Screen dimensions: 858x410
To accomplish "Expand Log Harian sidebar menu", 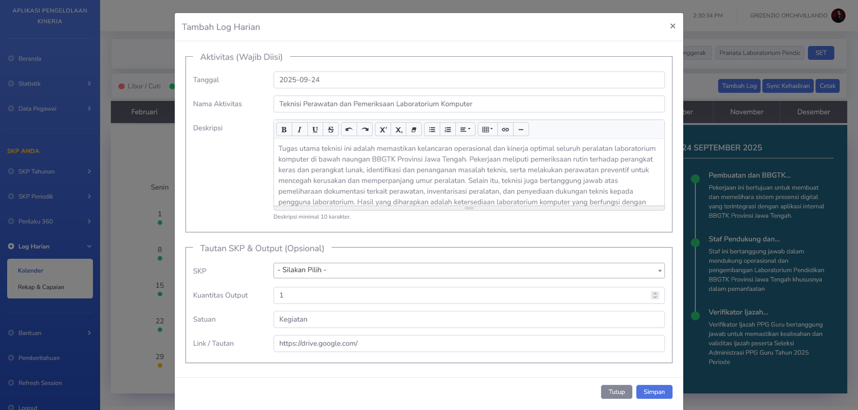I will [49, 246].
